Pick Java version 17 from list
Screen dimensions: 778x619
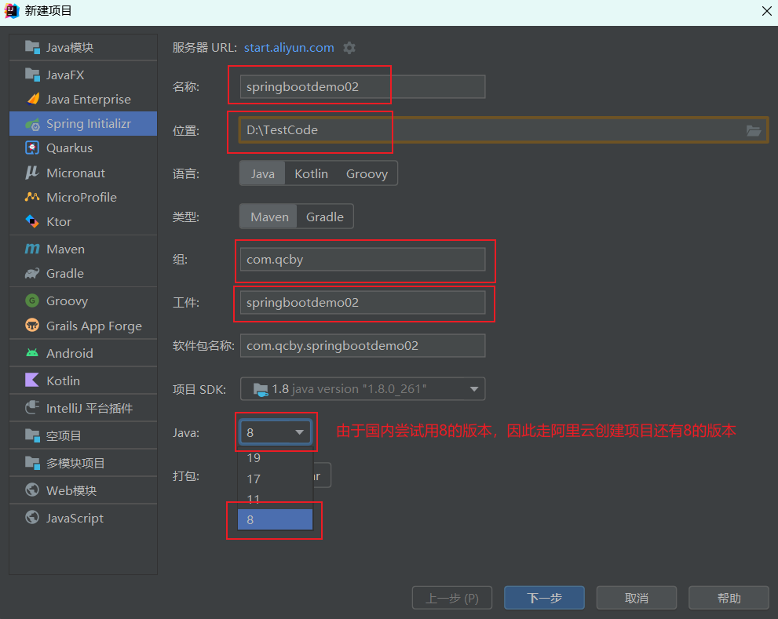click(x=276, y=479)
